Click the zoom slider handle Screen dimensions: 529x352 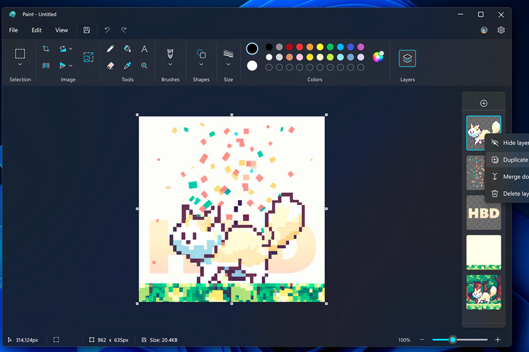453,339
